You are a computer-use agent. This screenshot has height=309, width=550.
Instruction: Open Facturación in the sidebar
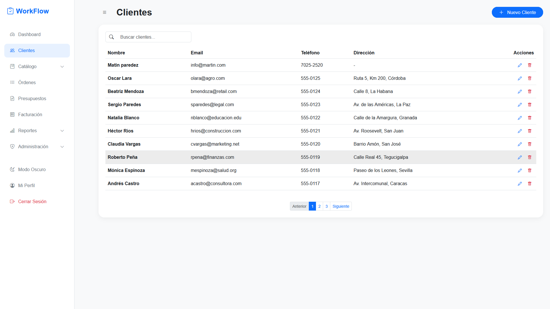(37, 114)
